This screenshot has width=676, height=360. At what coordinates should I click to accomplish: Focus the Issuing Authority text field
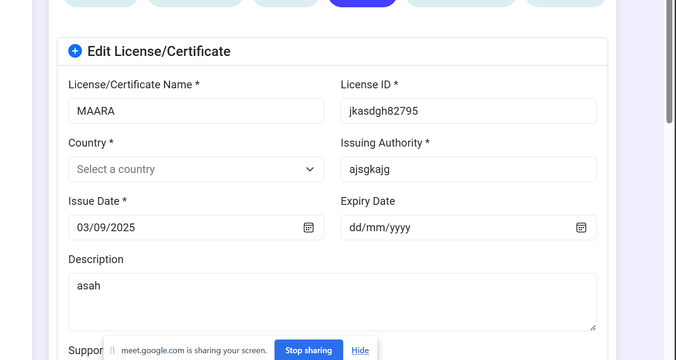468,169
